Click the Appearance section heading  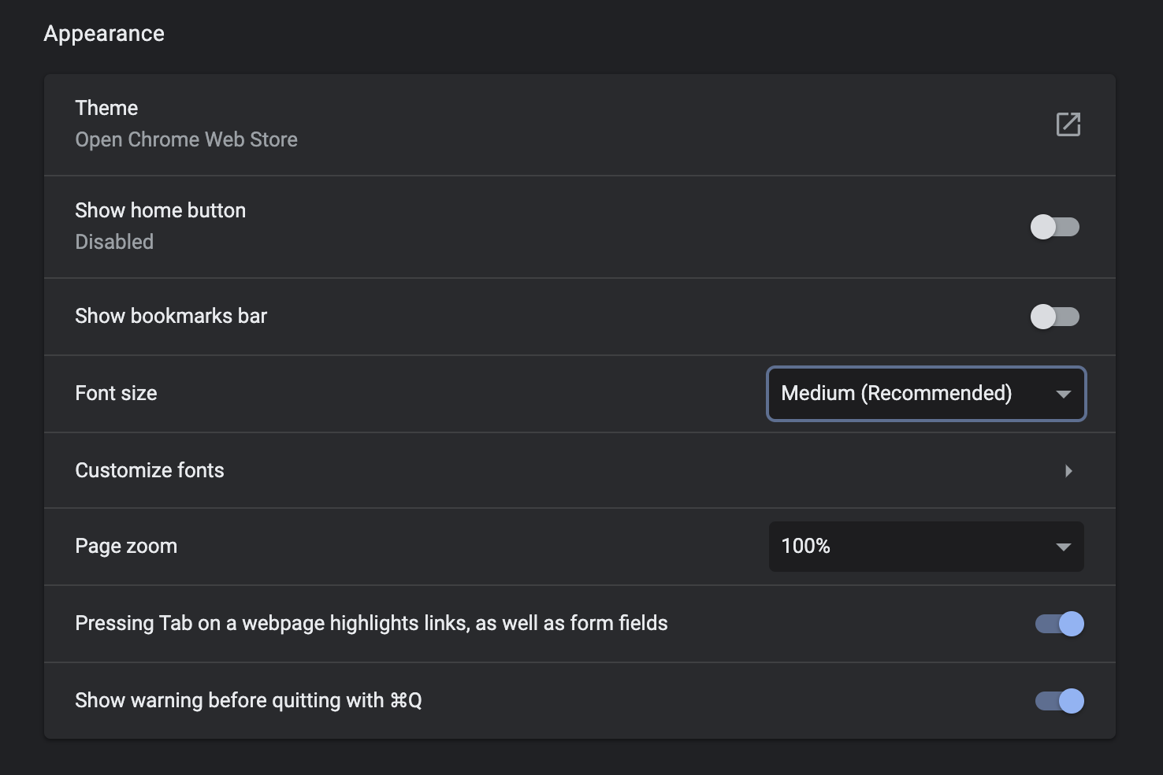[104, 34]
